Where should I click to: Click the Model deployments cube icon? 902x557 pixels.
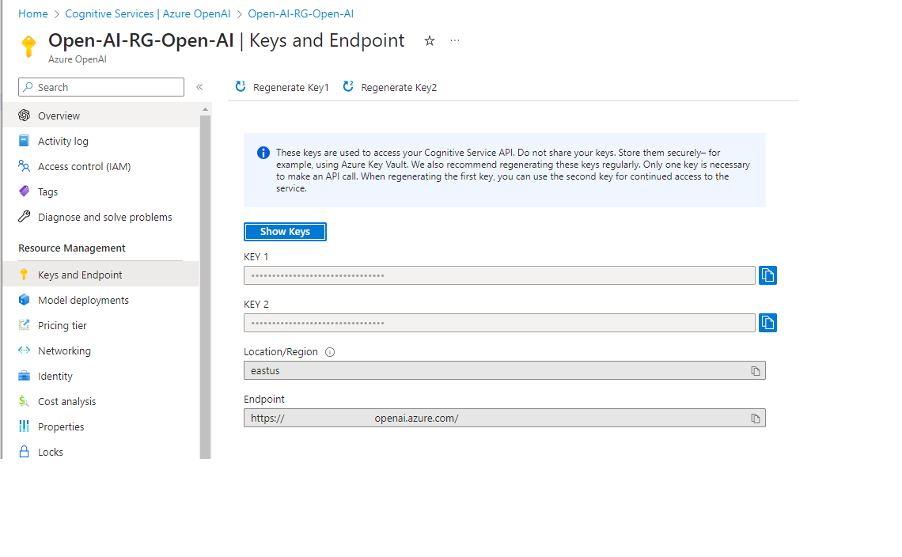[x=25, y=299]
